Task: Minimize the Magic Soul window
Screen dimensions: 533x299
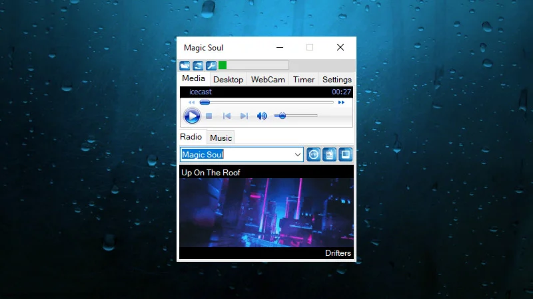Action: pos(280,47)
